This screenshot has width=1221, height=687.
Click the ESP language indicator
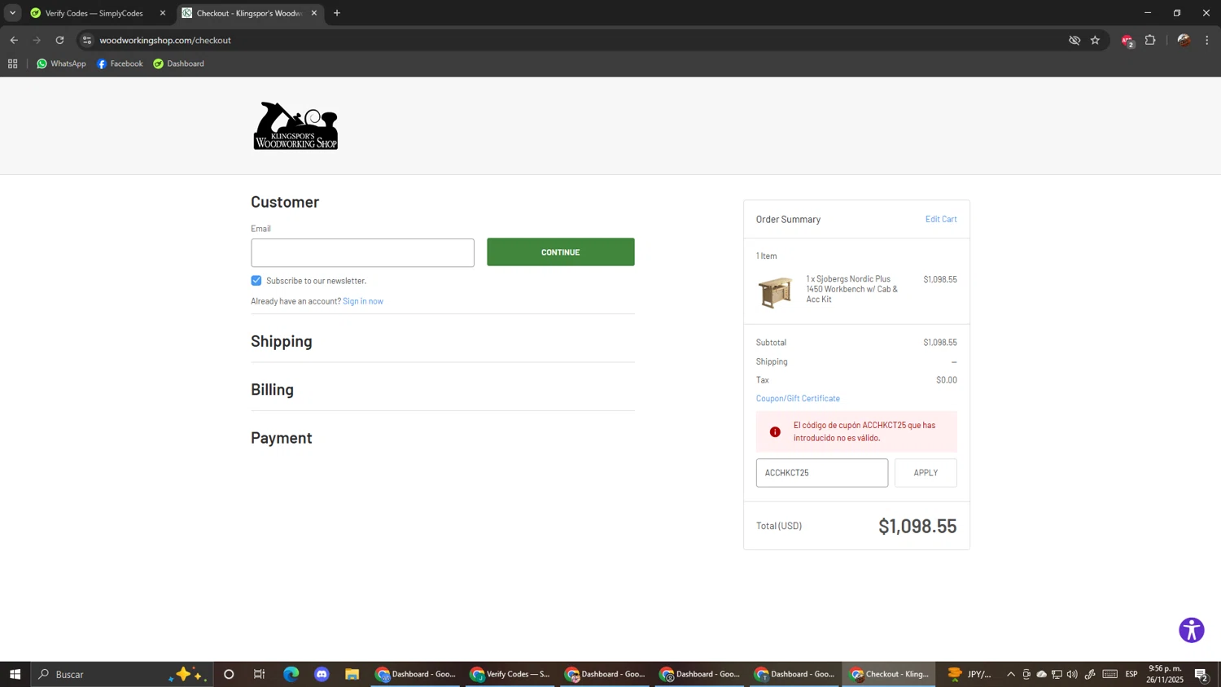click(x=1131, y=674)
